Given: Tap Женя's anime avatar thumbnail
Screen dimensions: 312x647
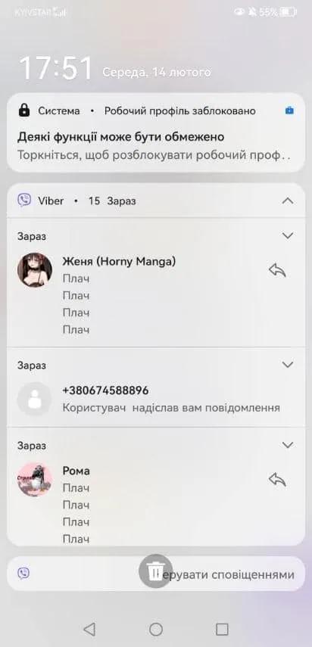Looking at the screenshot, I should pyautogui.click(x=35, y=270).
